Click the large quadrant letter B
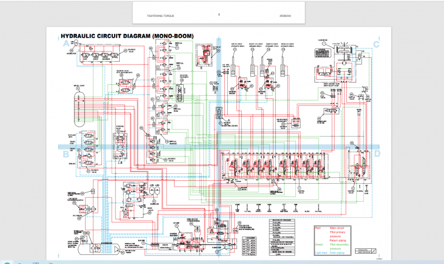 (66, 154)
